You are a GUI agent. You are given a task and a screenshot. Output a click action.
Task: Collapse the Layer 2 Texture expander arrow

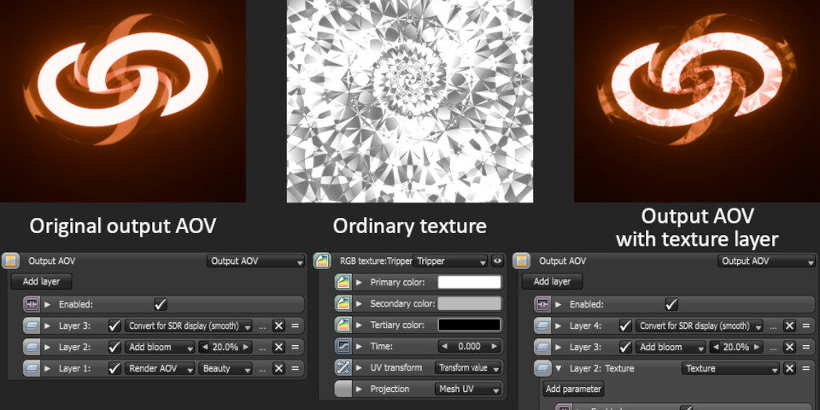559,369
